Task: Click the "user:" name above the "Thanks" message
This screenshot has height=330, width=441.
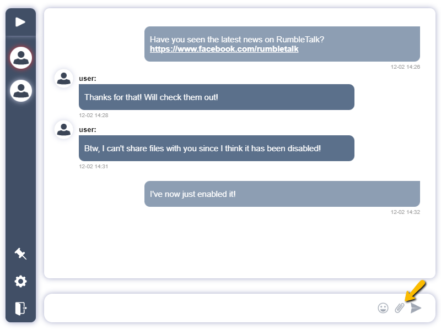Action: (88, 79)
